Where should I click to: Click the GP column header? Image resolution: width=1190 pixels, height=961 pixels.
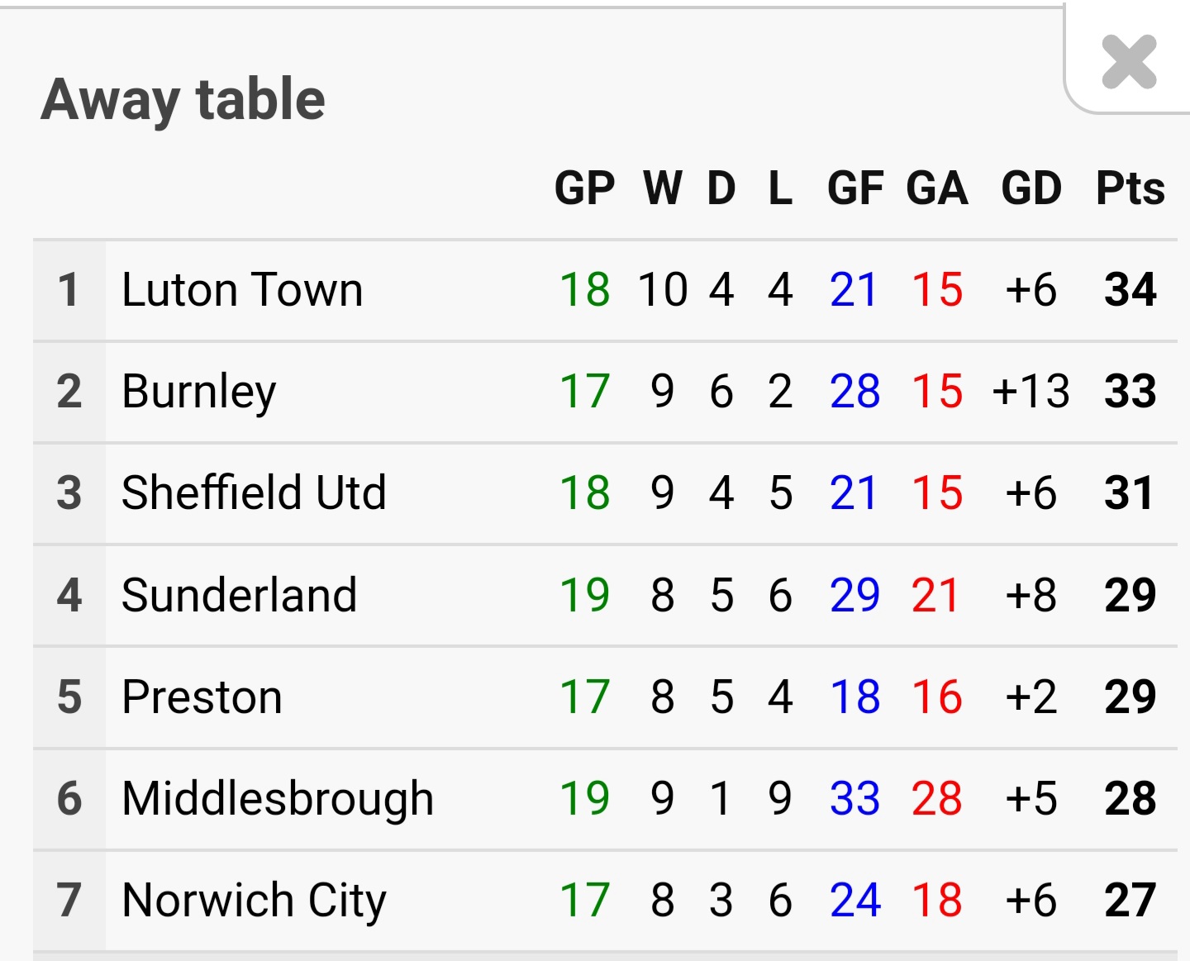(584, 188)
